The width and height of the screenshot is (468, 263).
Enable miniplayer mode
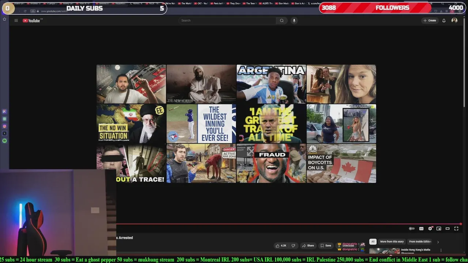click(x=439, y=229)
